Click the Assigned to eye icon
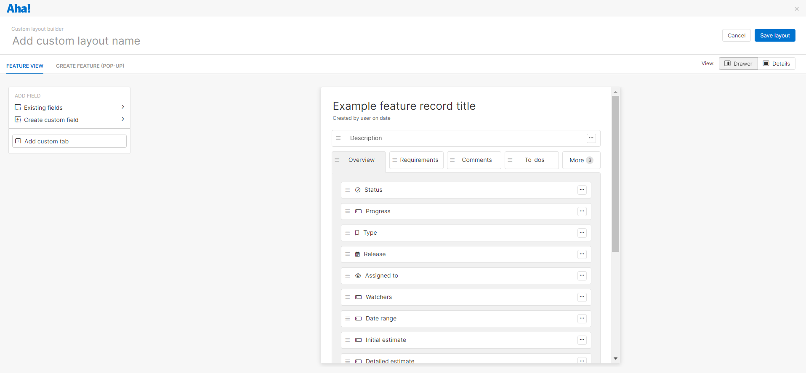The image size is (806, 373). click(358, 276)
